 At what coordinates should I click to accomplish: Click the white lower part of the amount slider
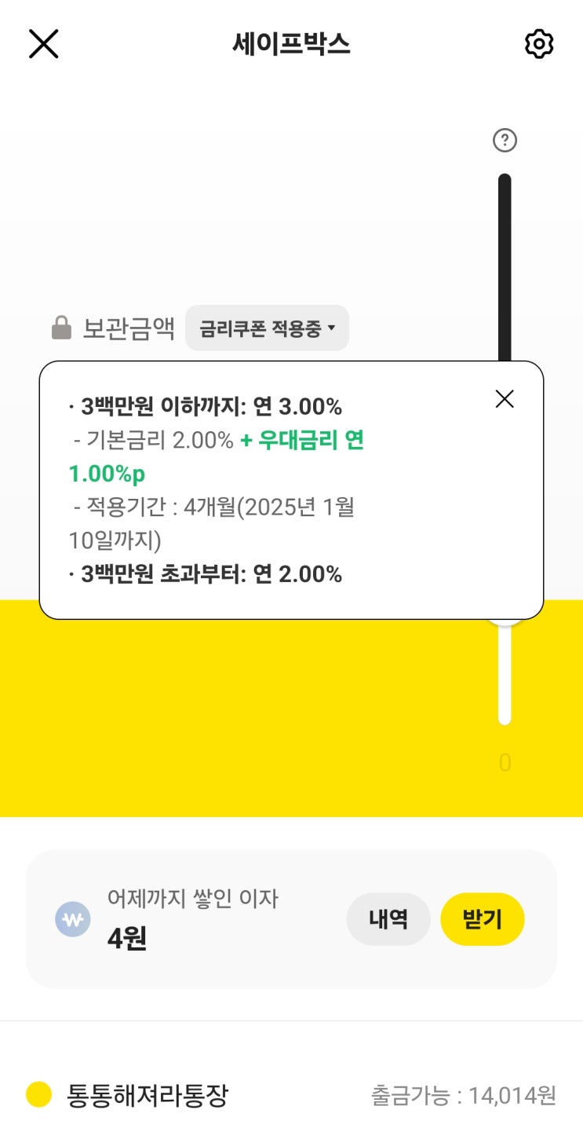tap(505, 676)
